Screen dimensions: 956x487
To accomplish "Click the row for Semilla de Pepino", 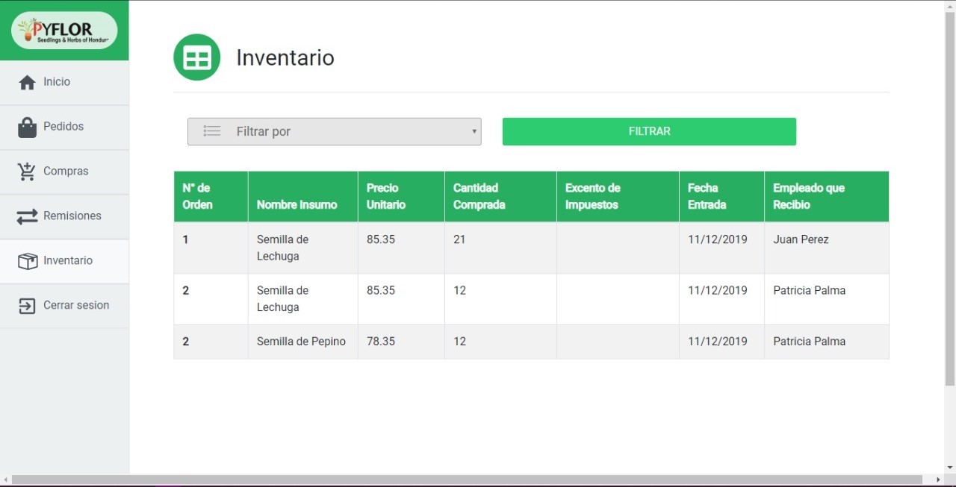I will tap(302, 341).
